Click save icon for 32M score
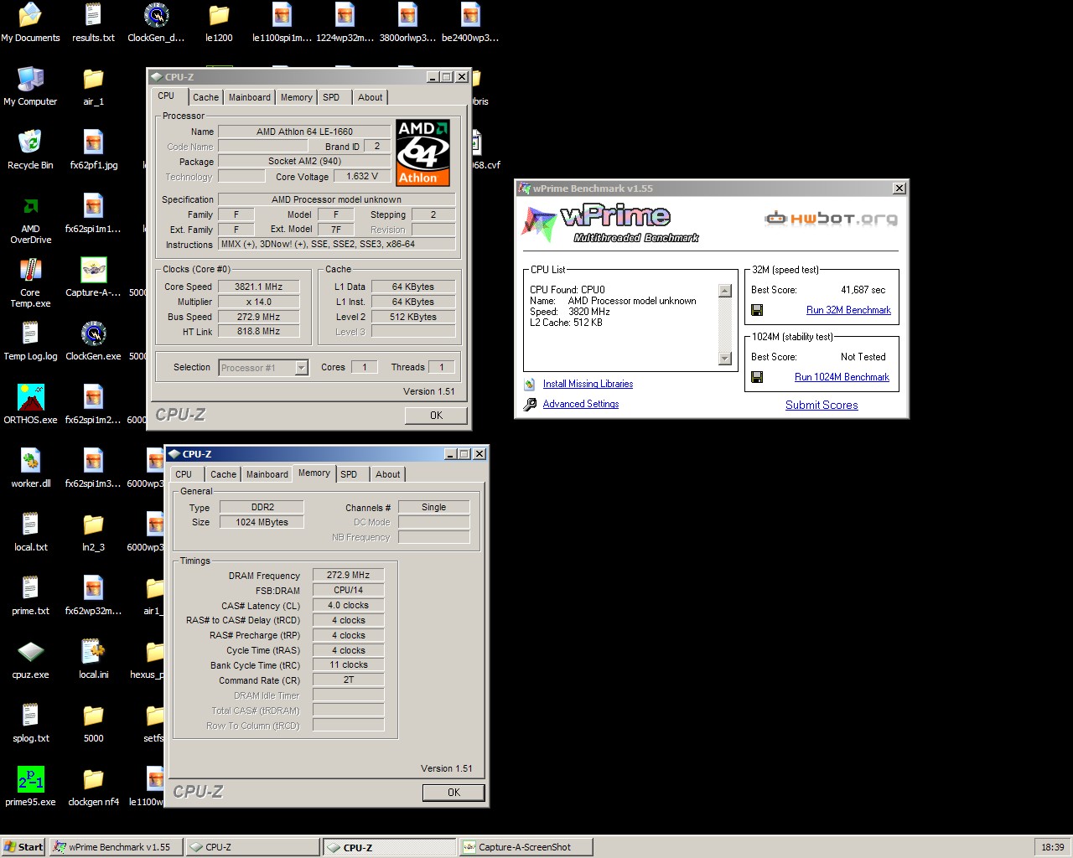Image resolution: width=1073 pixels, height=858 pixels. coord(757,310)
